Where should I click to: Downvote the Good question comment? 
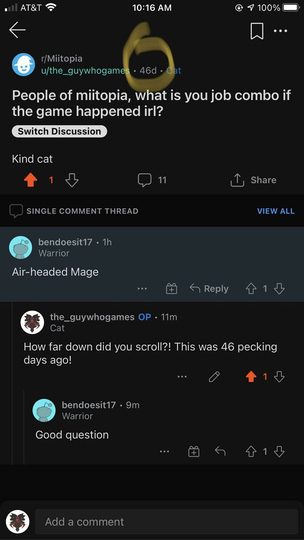[280, 451]
